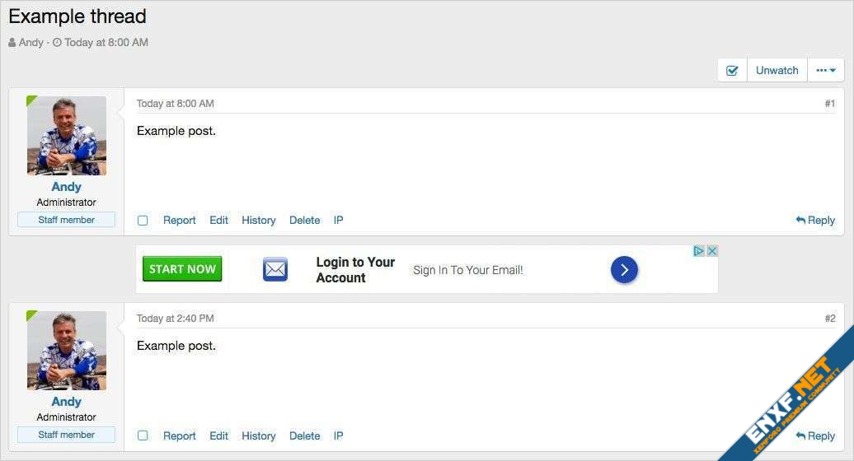Open Andy's avatar on the second post

[x=67, y=351]
